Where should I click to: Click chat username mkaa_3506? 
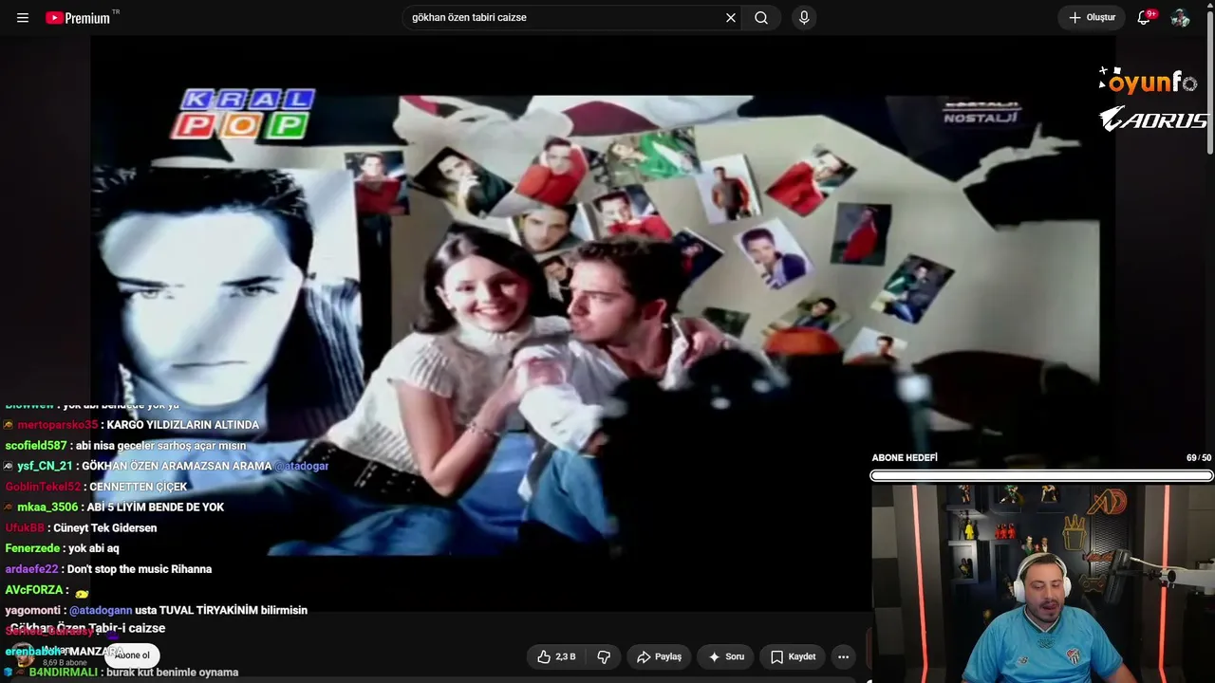click(x=47, y=508)
